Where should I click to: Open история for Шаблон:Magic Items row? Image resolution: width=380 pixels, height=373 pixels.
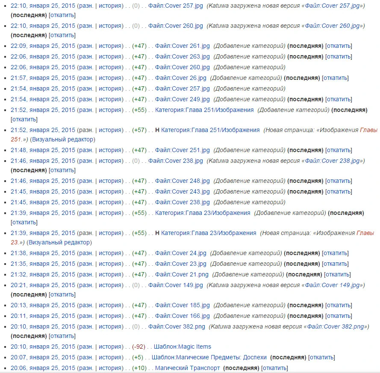pos(110,347)
